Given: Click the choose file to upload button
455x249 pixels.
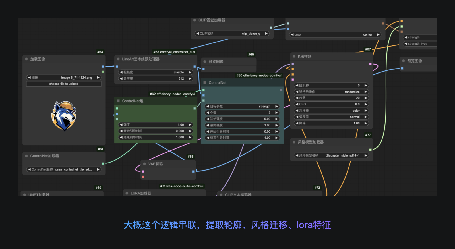Looking at the screenshot, I should (x=64, y=84).
